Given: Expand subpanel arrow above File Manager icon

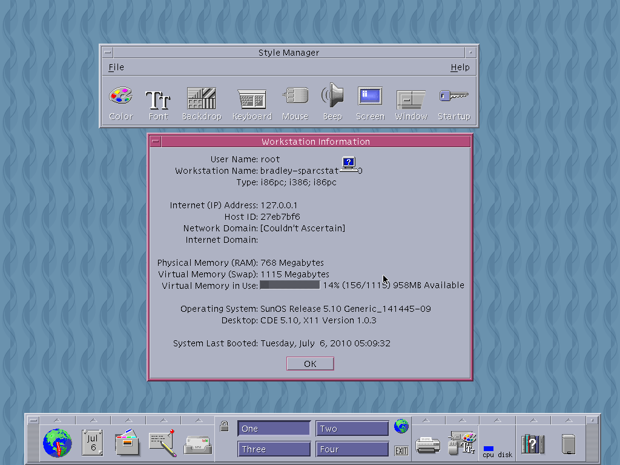Looking at the screenshot, I should 128,420.
